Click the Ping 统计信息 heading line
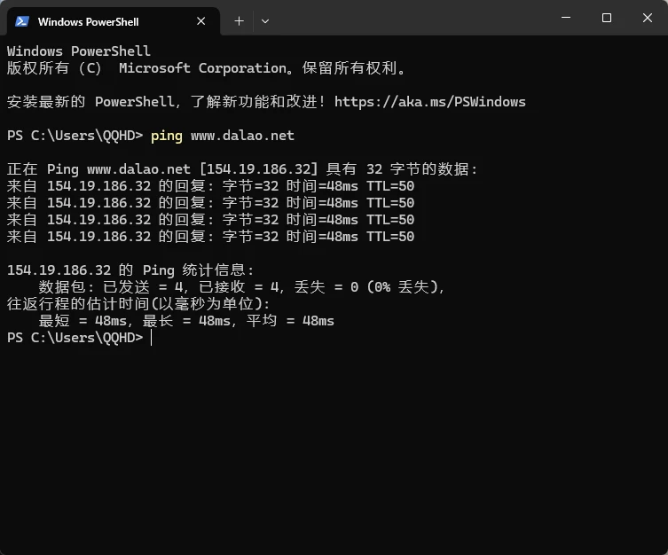668x555 pixels. click(130, 270)
